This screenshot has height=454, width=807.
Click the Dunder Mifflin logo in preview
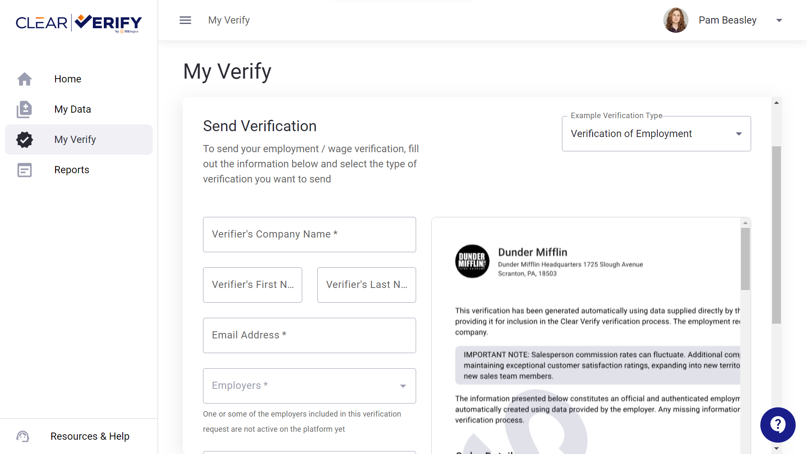point(472,261)
